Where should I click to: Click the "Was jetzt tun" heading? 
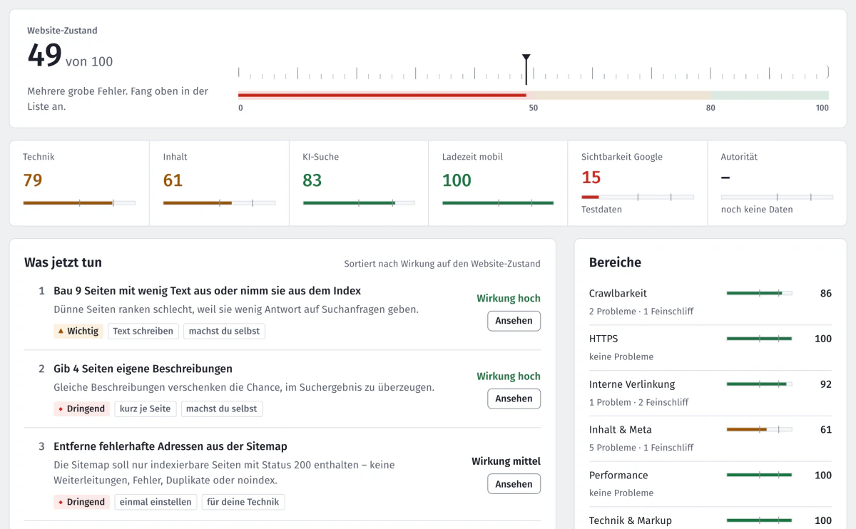click(x=63, y=262)
